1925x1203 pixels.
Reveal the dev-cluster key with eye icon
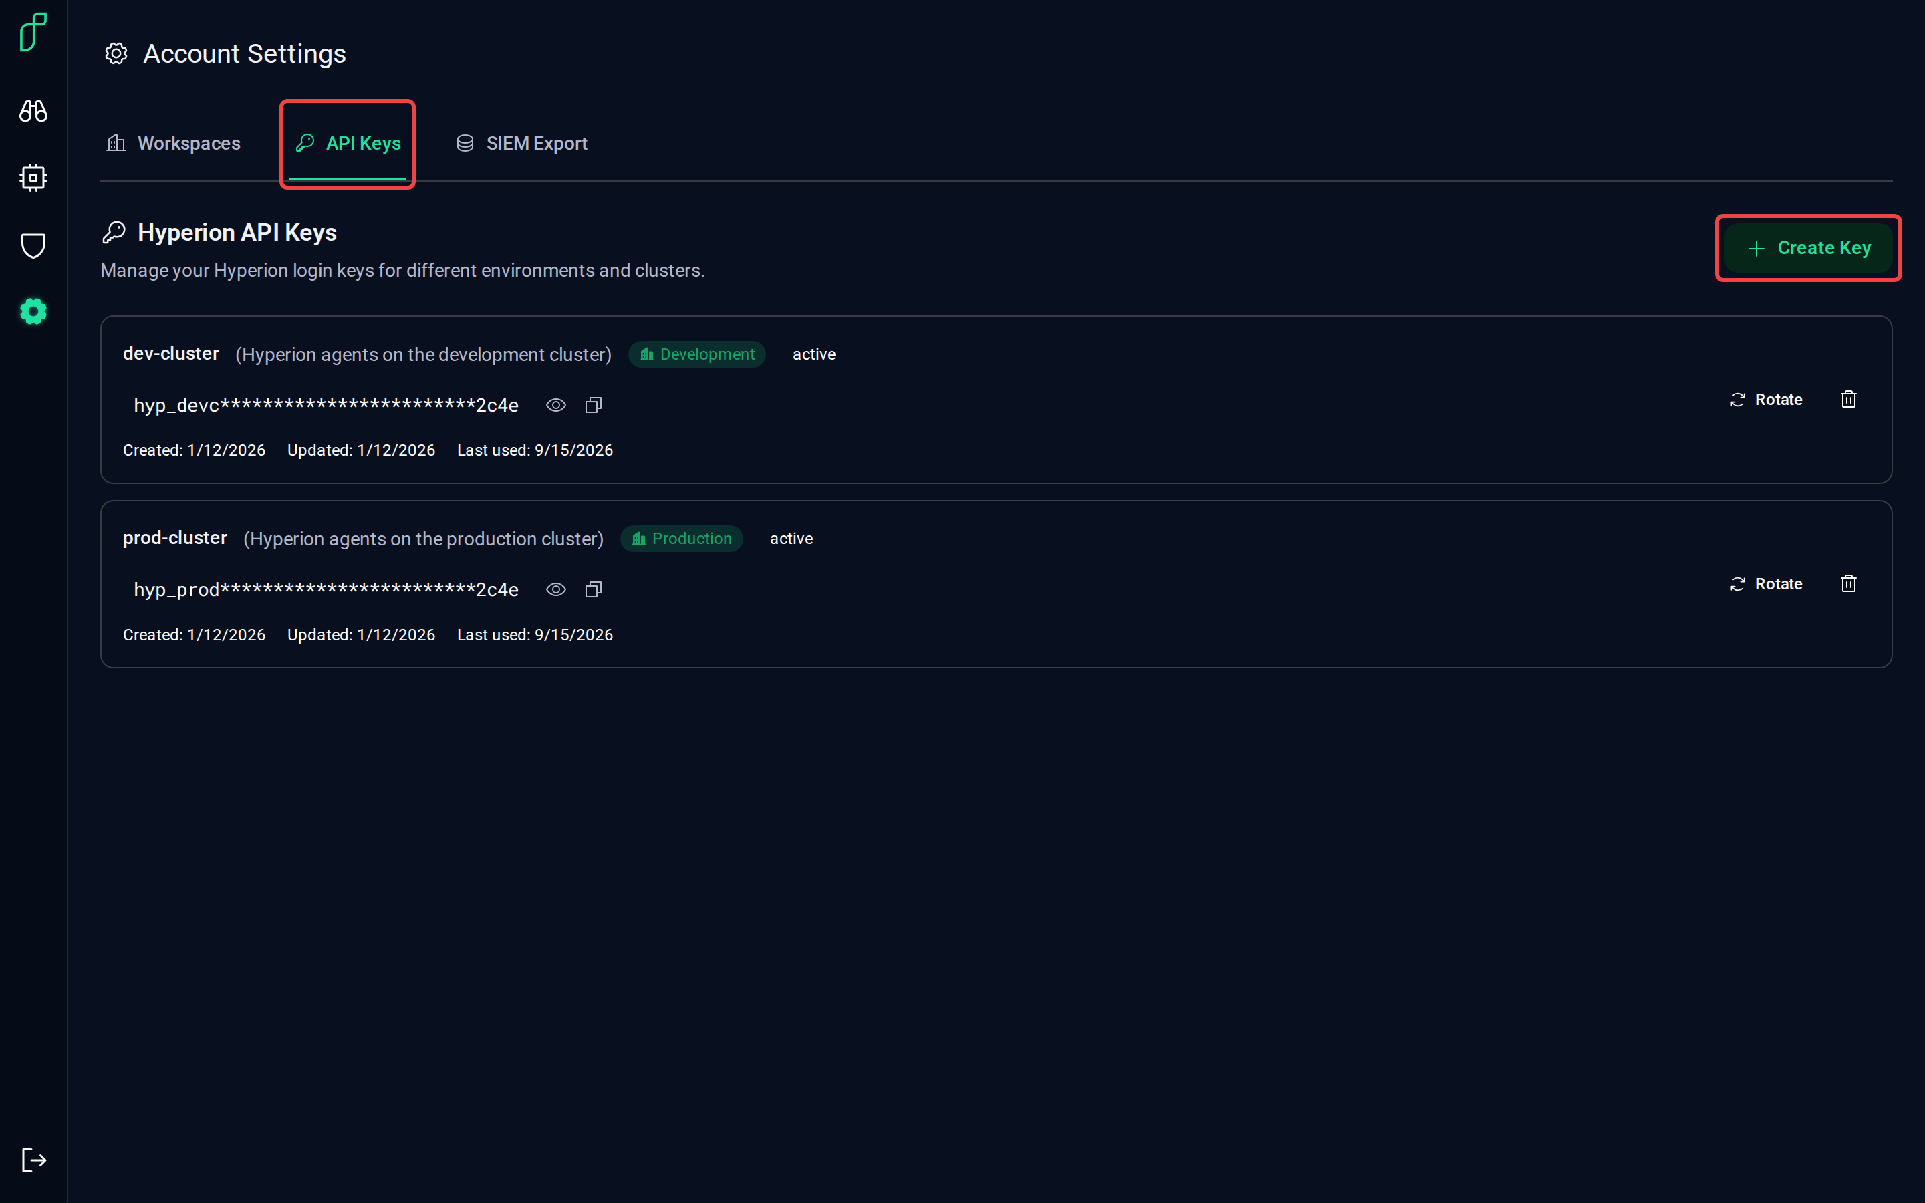coord(556,405)
